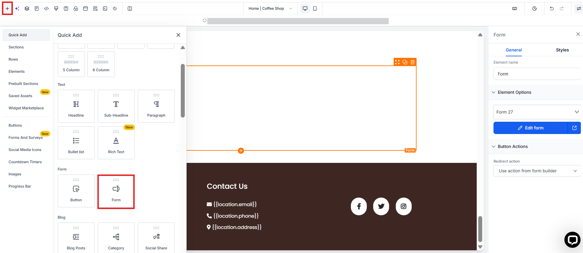
Task: Open the AI sparkle assistant
Action: coord(17,9)
